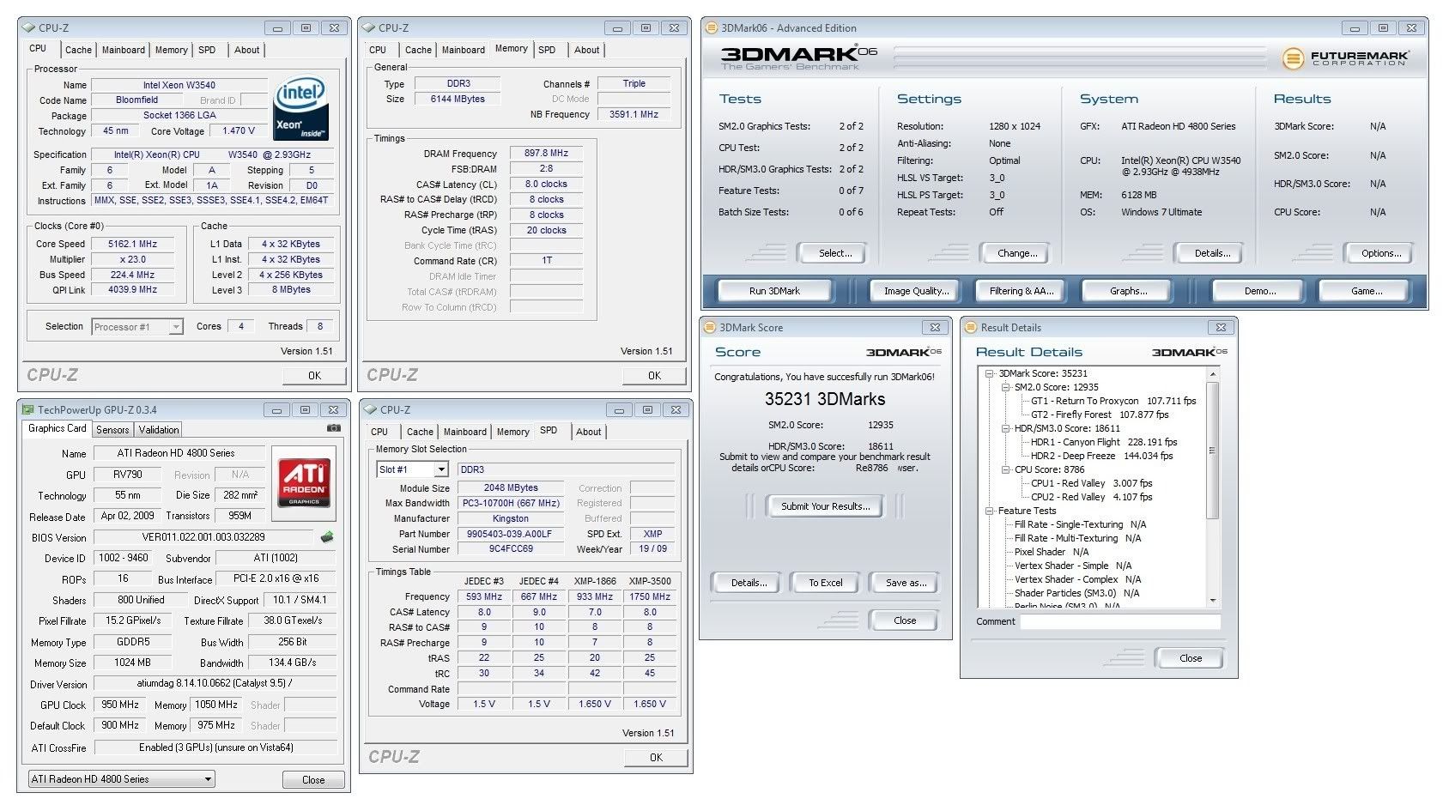1449x811 pixels.
Task: Open the Processor #1 selection dropdown
Action: (175, 327)
